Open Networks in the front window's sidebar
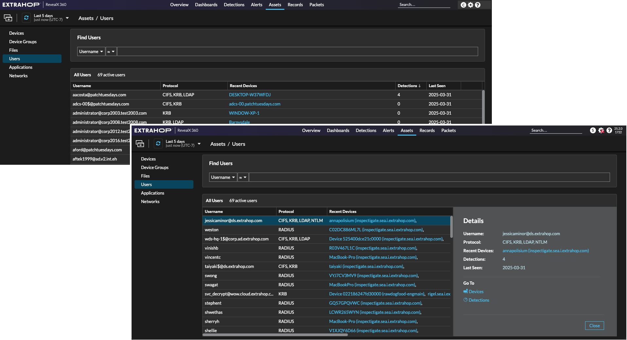Image resolution: width=627 pixels, height=340 pixels. 164,201
